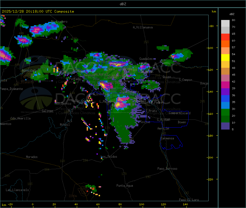Click the Salinas map label

(47, 111)
